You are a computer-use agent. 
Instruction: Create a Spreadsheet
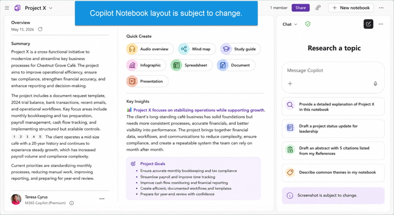(192, 65)
